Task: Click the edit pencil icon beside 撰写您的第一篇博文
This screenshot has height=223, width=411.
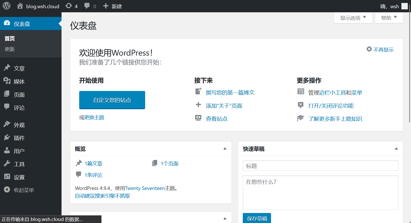Action: click(x=198, y=91)
